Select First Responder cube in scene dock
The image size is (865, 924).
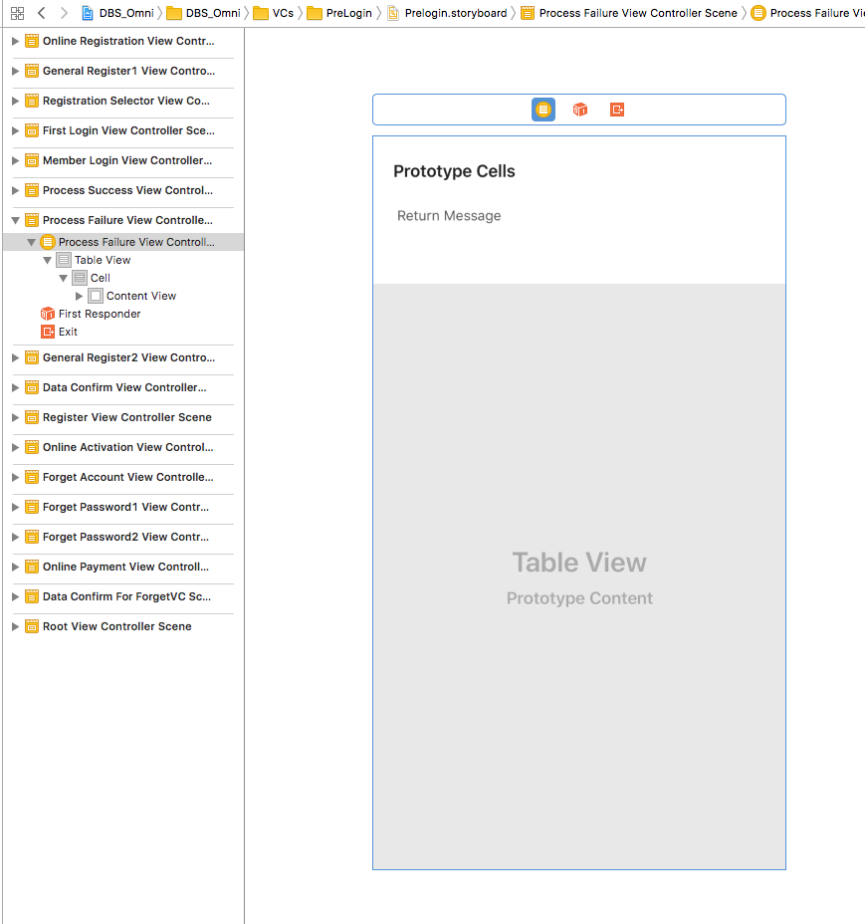[580, 110]
